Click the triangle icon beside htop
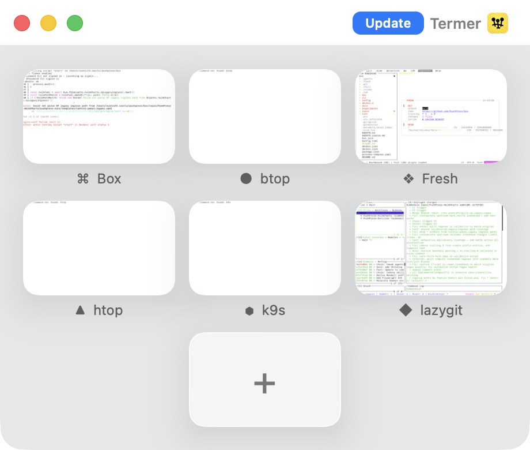530x450 pixels. click(80, 310)
